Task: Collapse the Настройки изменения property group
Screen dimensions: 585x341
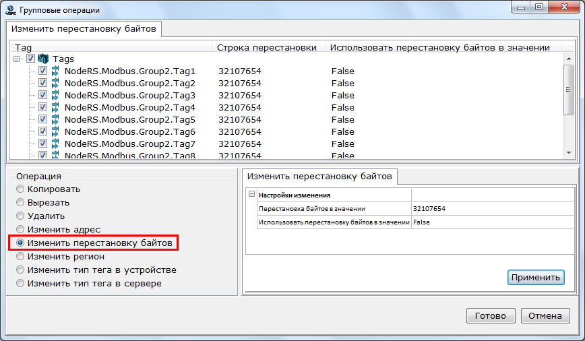Action: 251,195
